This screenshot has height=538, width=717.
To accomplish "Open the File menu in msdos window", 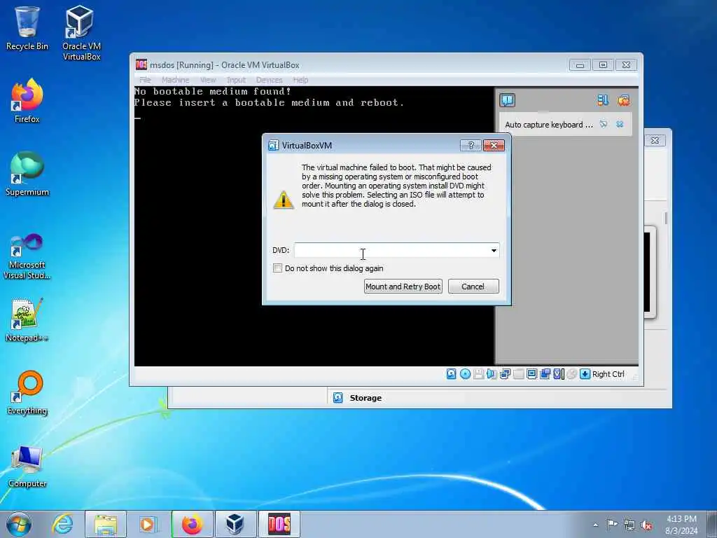I will coord(145,80).
